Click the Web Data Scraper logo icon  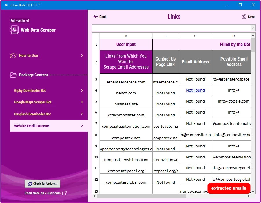(14, 30)
